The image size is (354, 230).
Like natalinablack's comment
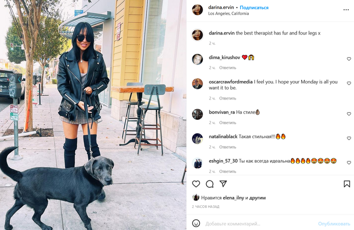point(349,138)
